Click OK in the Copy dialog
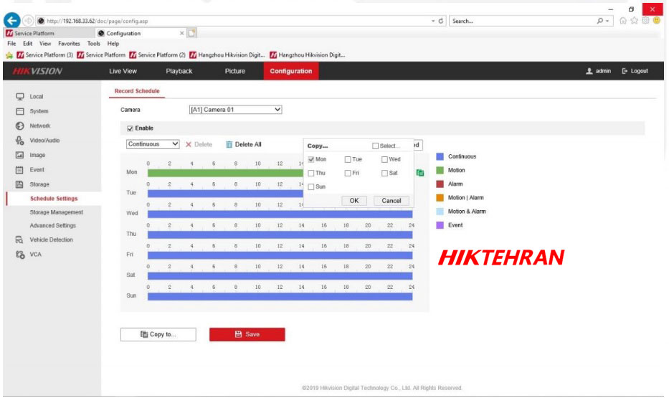 click(354, 201)
